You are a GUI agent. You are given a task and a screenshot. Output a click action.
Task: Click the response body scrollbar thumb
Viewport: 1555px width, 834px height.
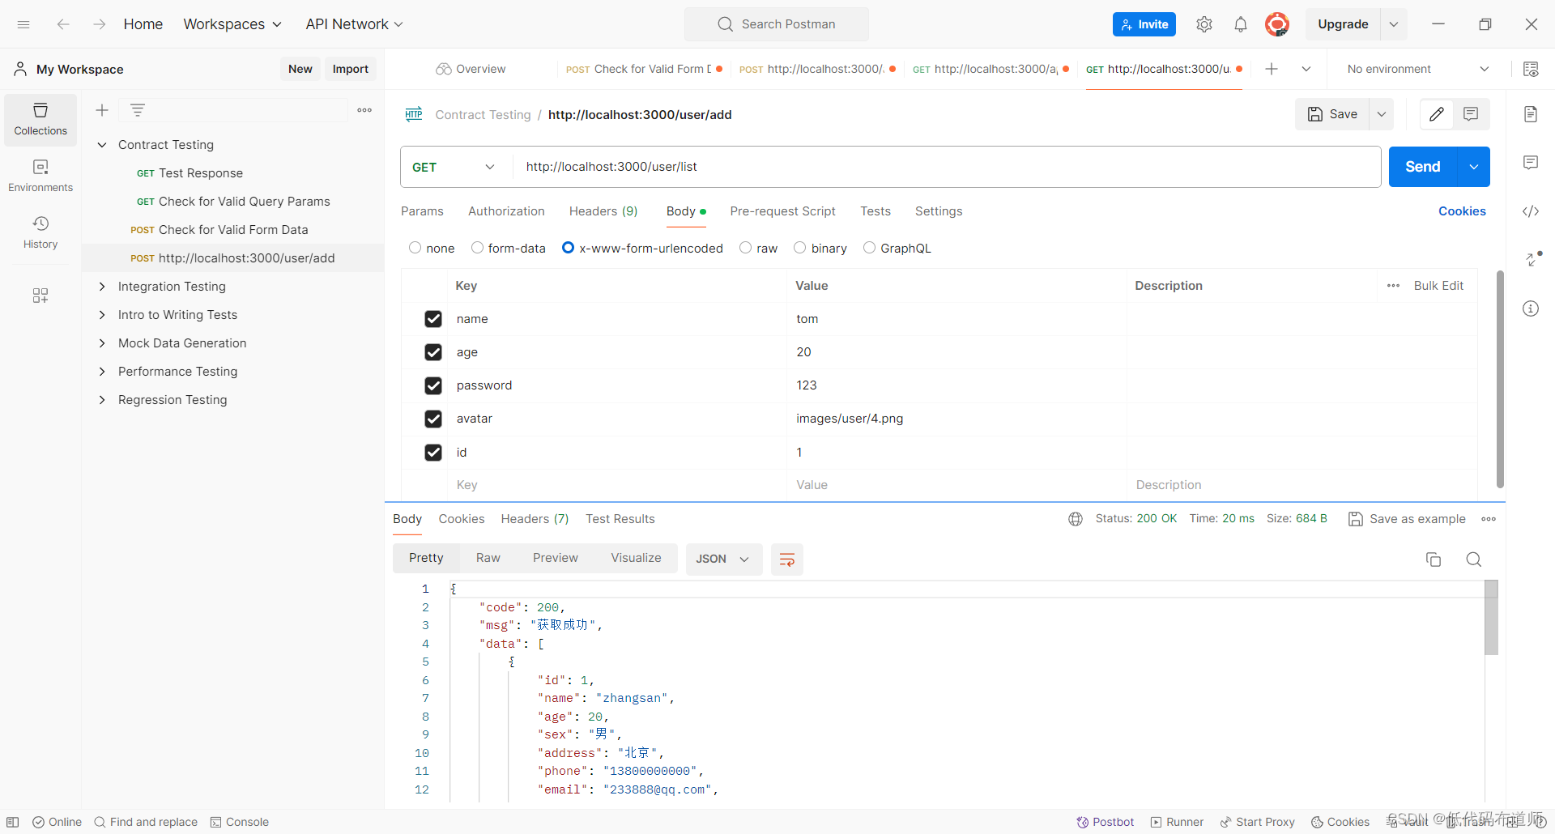[x=1491, y=617]
